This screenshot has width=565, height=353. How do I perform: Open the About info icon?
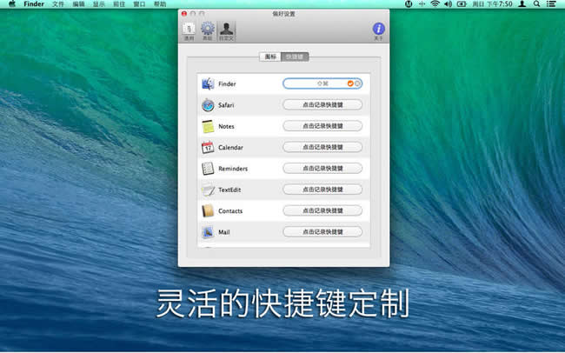378,31
